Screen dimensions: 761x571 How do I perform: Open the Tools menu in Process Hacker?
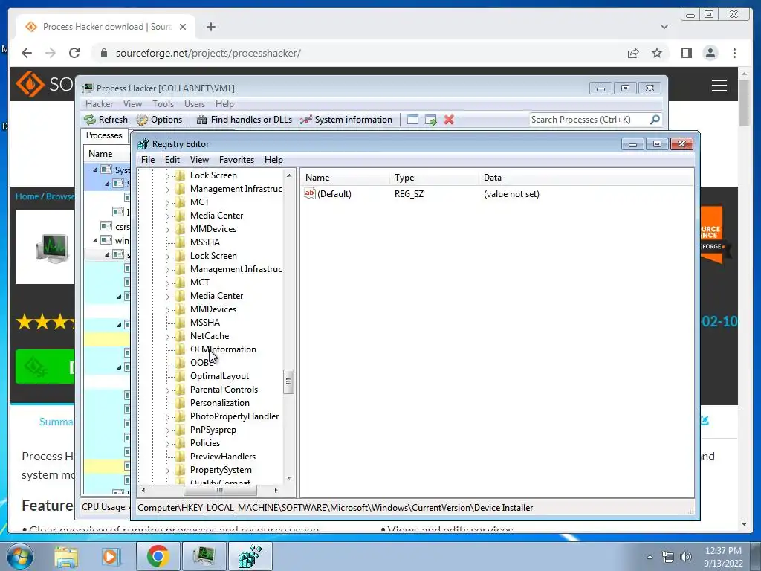click(x=163, y=104)
